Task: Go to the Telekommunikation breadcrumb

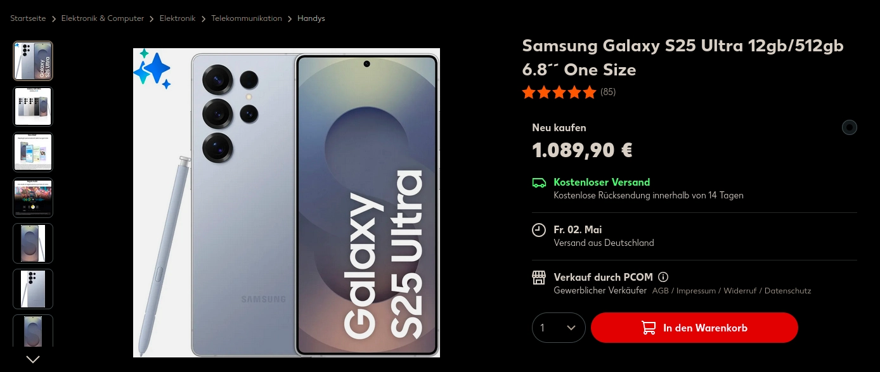Action: [247, 18]
